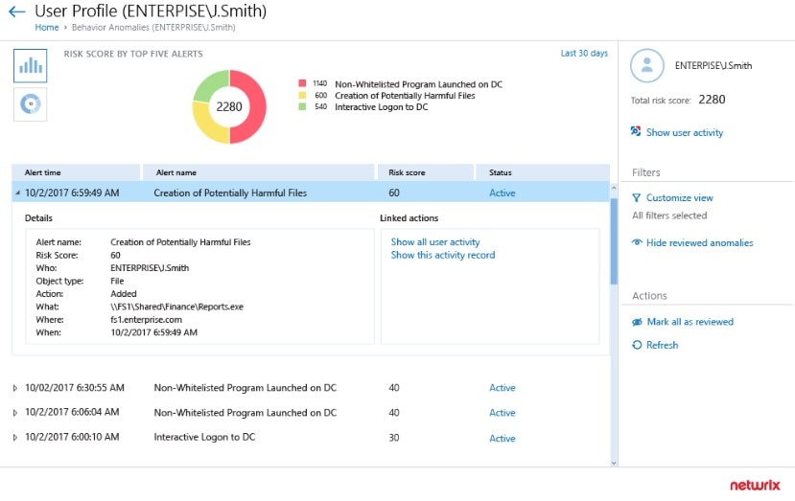Screen dimensions: 795x501
Task: Click the Netwrix logo
Action: (x=755, y=486)
